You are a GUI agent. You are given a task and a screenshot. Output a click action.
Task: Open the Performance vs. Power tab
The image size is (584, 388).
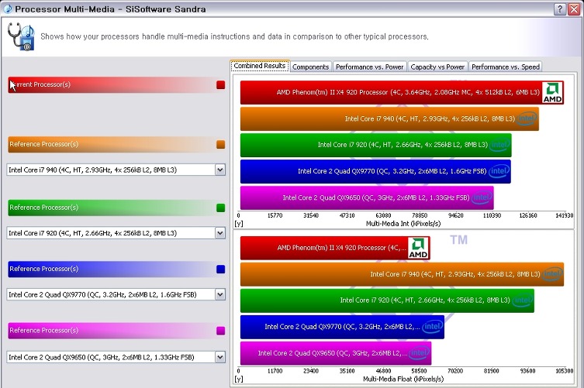click(369, 67)
